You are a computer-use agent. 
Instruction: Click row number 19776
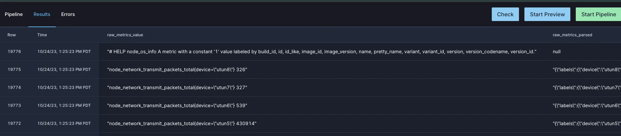[14, 52]
